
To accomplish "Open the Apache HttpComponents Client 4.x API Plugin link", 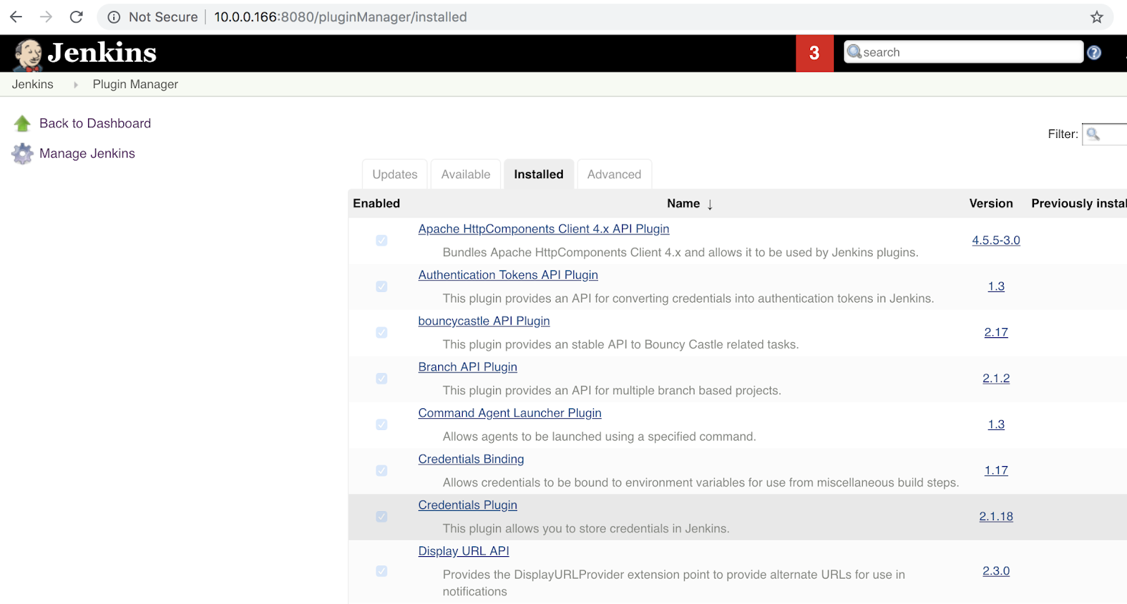I will tap(544, 229).
